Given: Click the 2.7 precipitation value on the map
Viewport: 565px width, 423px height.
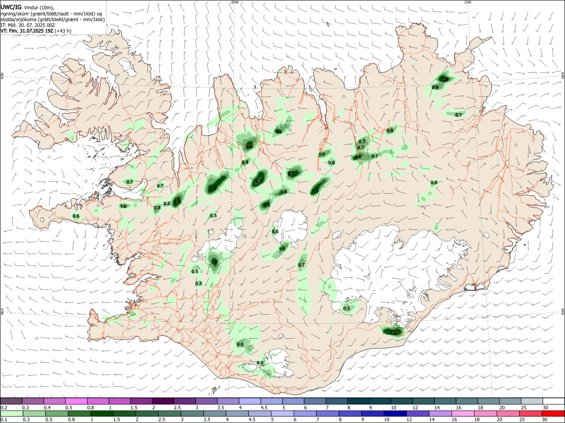Looking at the screenshot, I should pos(259,181).
